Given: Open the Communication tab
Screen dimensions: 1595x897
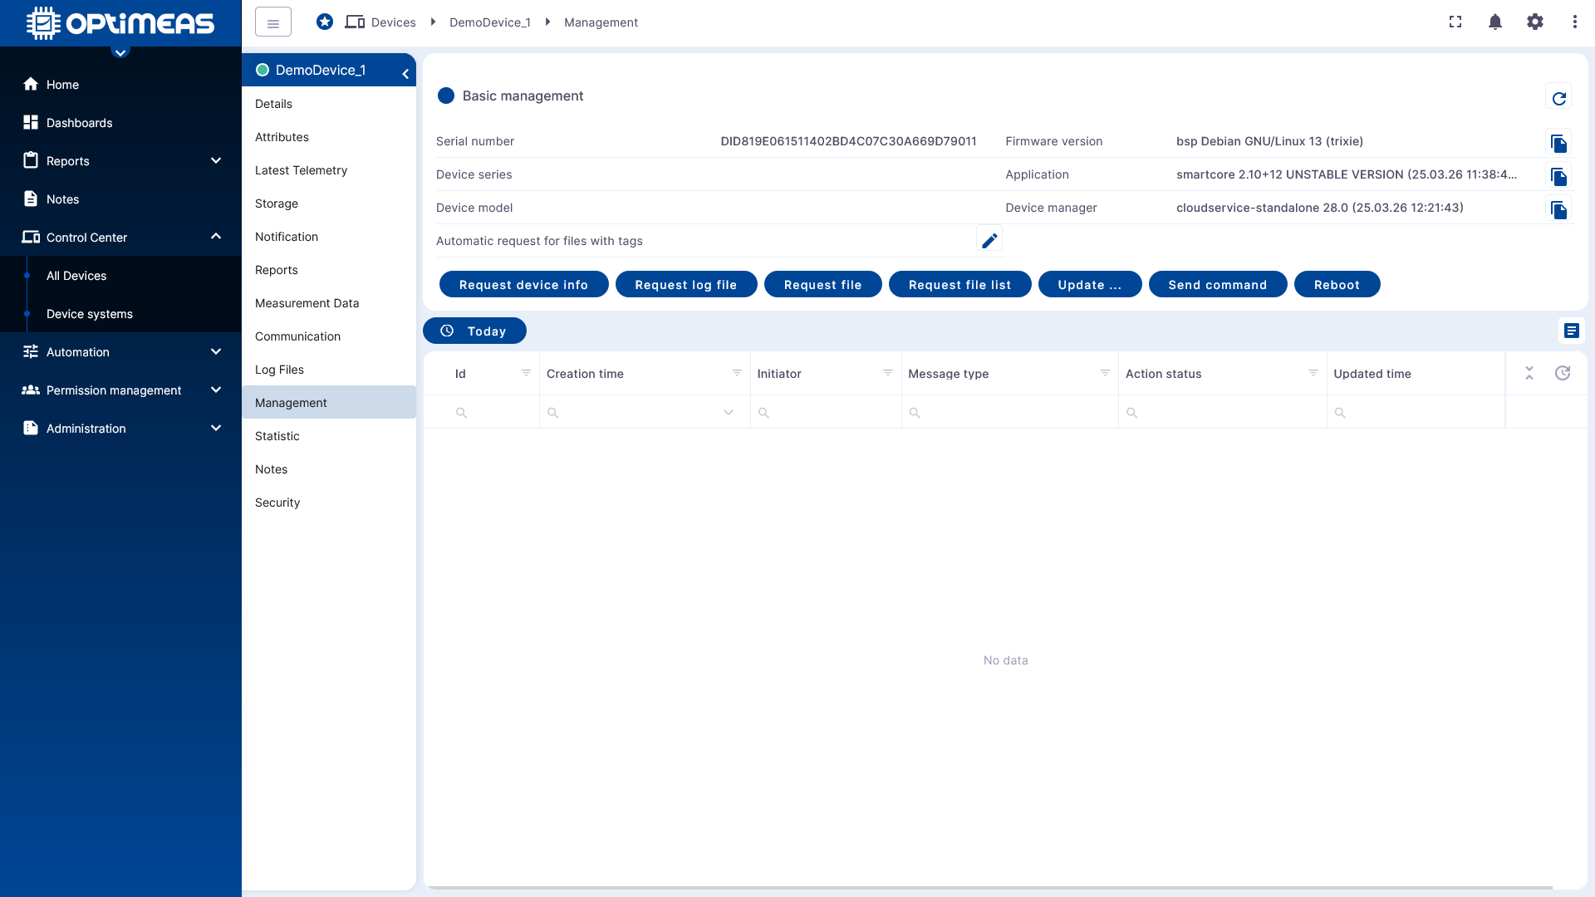Looking at the screenshot, I should tap(329, 336).
